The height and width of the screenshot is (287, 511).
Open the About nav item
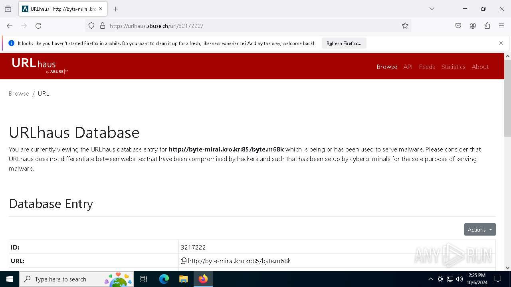480,67
